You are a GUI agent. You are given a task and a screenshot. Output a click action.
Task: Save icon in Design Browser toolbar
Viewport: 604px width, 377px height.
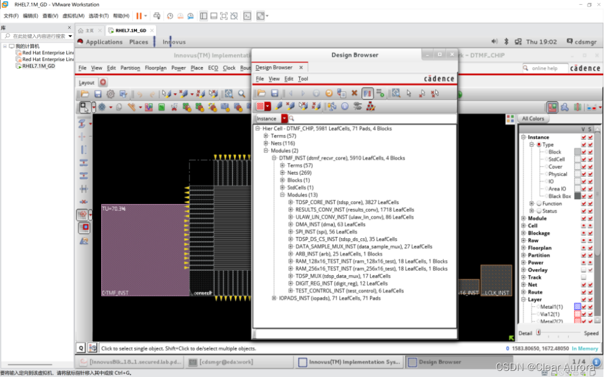[x=274, y=93]
